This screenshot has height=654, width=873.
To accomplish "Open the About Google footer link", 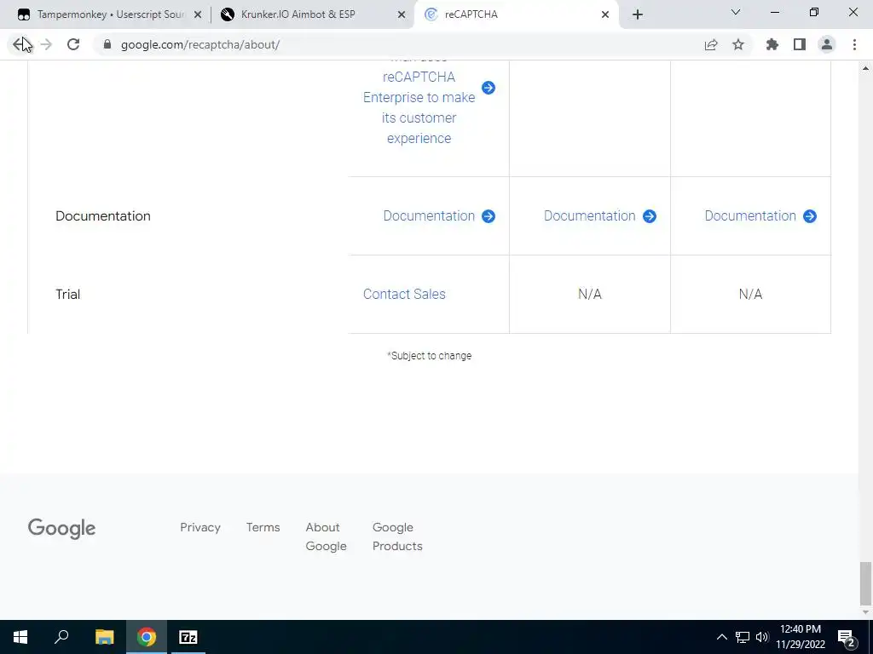I will (x=326, y=536).
